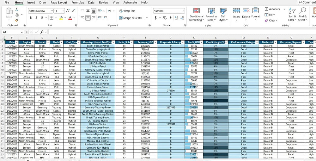Toggle Bold formatting
The height and width of the screenshot is (161, 316).
pos(31,18)
